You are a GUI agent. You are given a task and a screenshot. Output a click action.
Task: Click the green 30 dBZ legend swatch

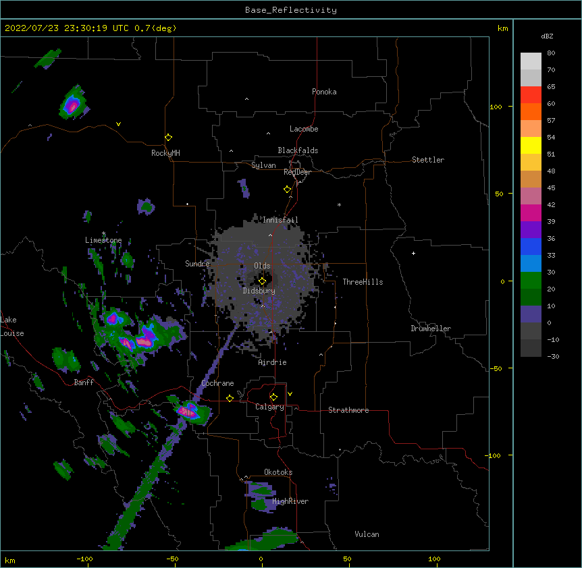click(x=531, y=281)
